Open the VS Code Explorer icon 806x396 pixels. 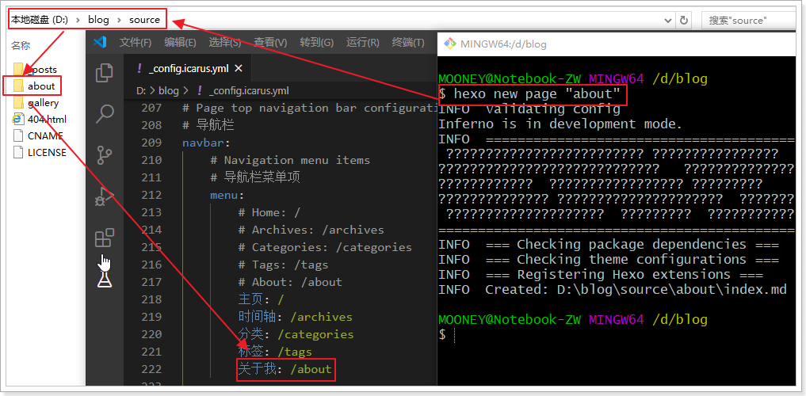105,72
